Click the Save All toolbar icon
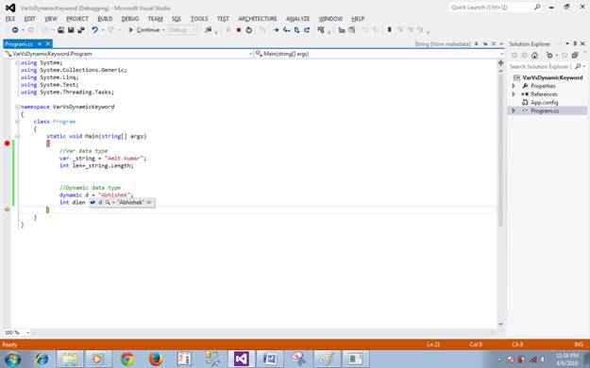 81,30
